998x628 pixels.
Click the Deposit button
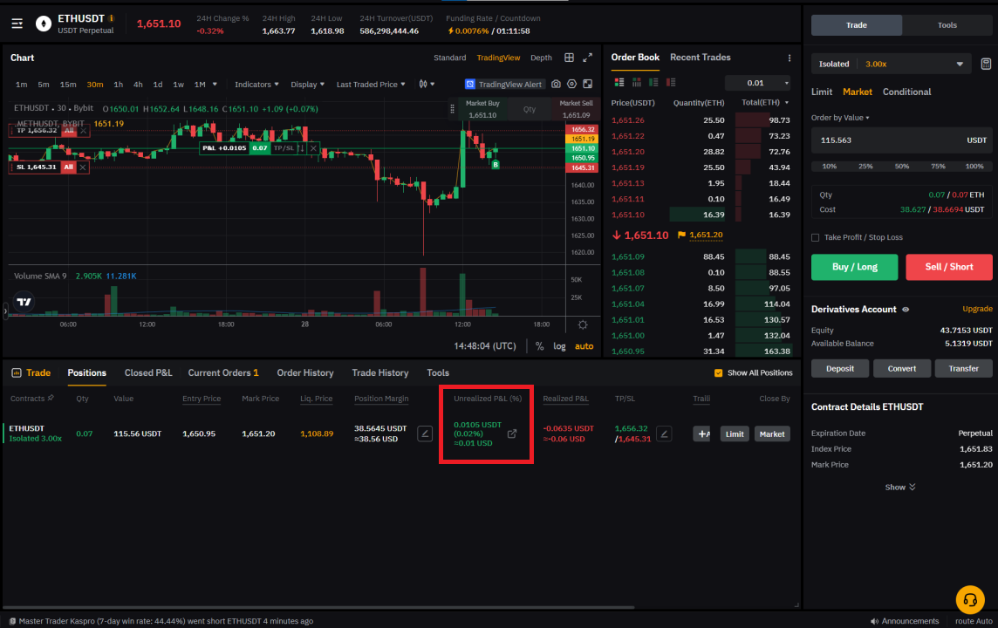point(839,368)
